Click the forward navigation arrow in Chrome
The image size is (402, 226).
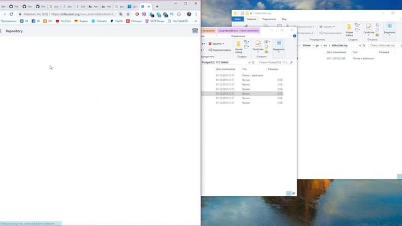[x=4, y=14]
